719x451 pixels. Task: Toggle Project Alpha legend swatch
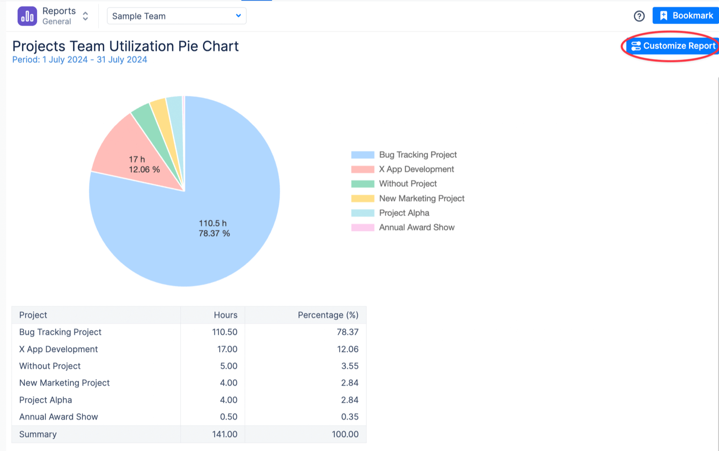click(x=362, y=213)
